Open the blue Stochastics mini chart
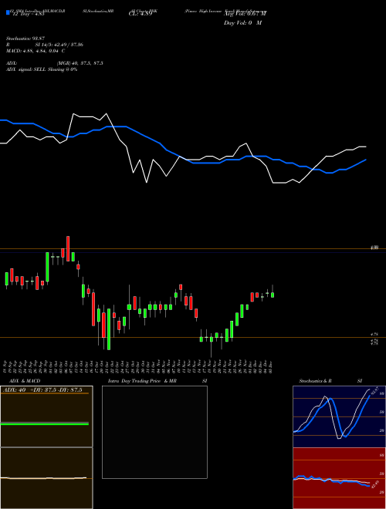 (339, 416)
